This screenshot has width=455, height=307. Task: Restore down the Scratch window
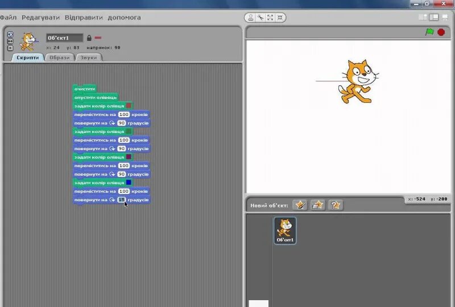click(428, 3)
